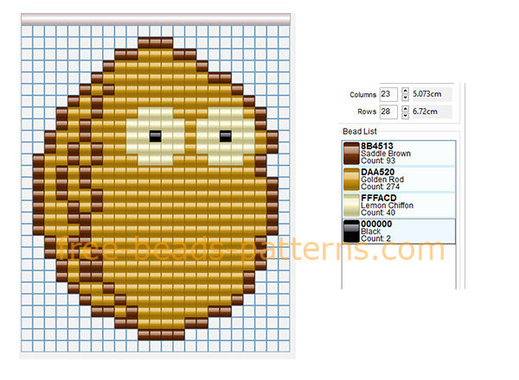519x380 pixels.
Task: Click the Rows value field showing 28
Action: point(388,111)
